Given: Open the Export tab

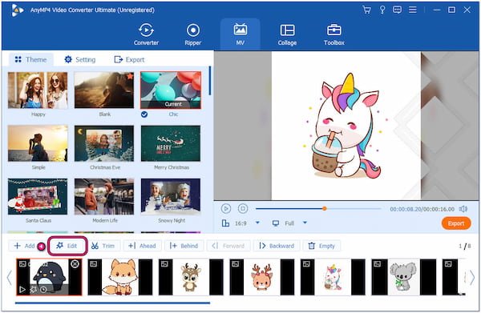Looking at the screenshot, I should point(129,59).
